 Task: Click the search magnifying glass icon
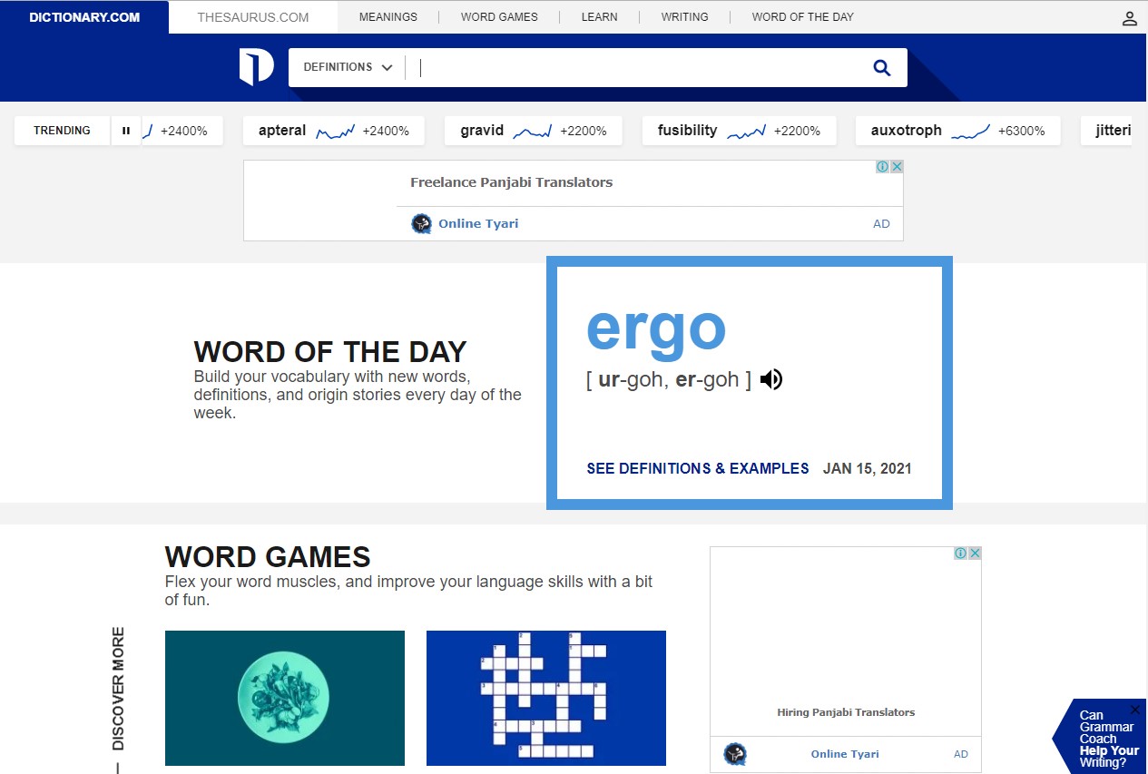click(880, 67)
